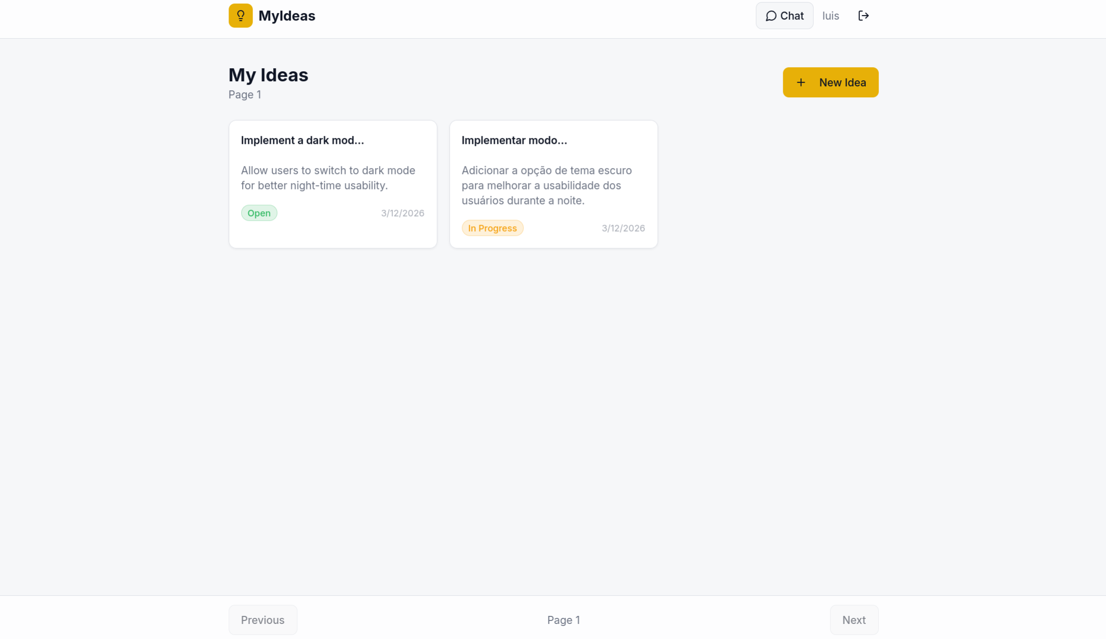Click the speech bubble icon in Chat
Viewport: 1106px width, 639px height.
coord(771,16)
